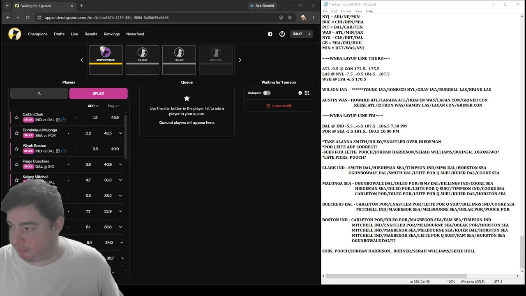Expand the player row with ADP 6.3
Image resolution: width=526 pixels, height=296 pixels.
click(120, 196)
